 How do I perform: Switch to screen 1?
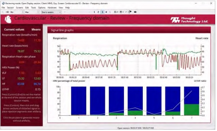click(x=94, y=12)
